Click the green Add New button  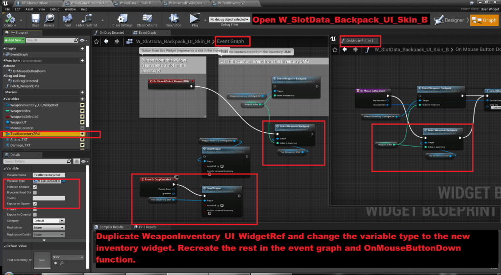[x=15, y=40]
